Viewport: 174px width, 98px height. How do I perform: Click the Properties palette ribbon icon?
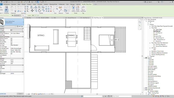(x=7, y=11)
